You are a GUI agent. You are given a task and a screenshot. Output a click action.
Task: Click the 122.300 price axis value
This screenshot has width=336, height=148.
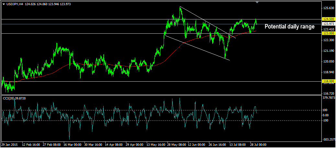coord(329,40)
